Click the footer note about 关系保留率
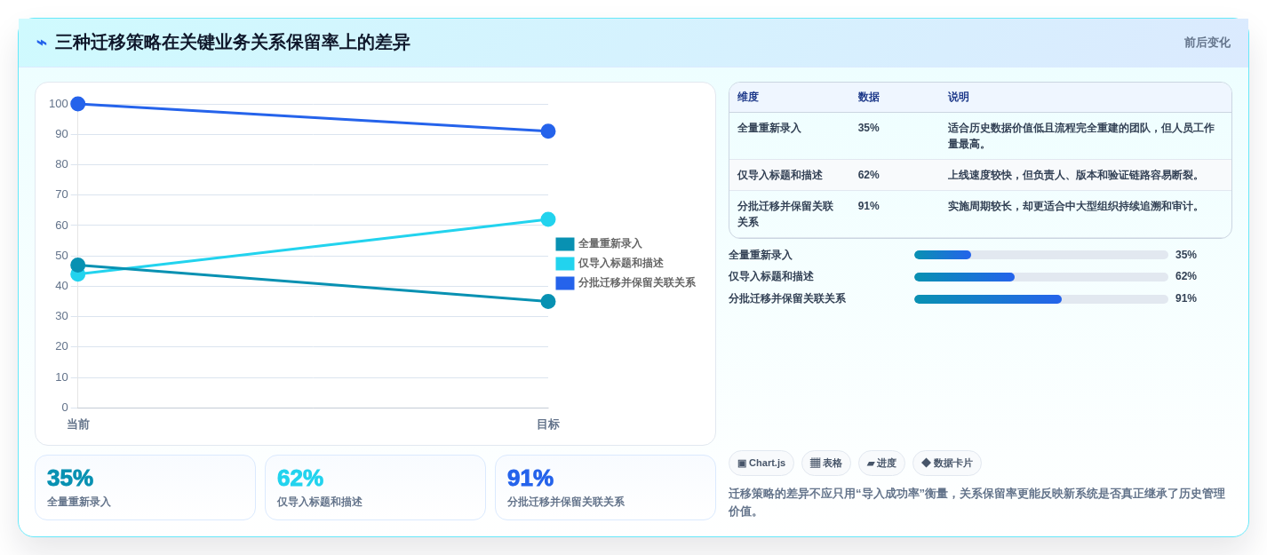The height and width of the screenshot is (555, 1267). (976, 503)
